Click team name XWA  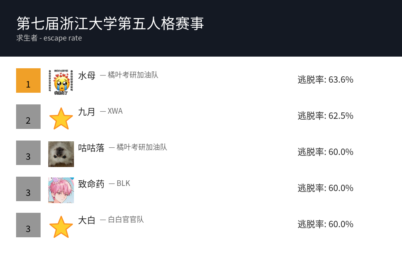115,111
